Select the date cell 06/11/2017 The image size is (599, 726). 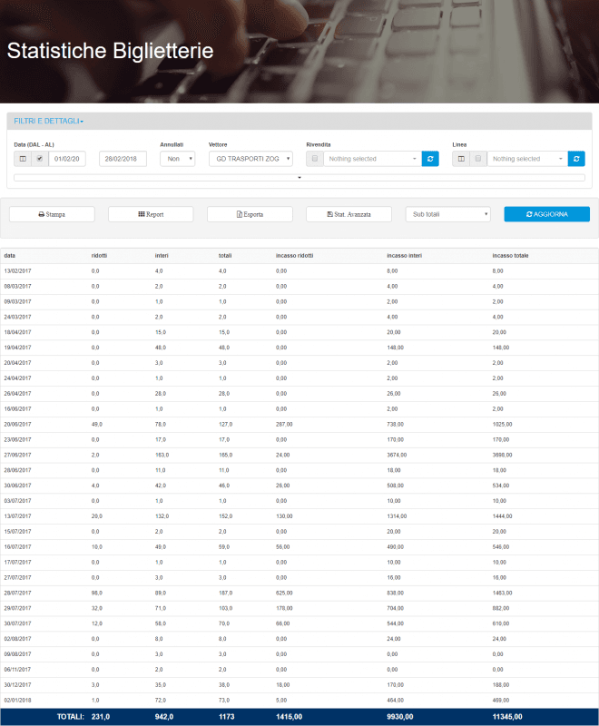17,670
